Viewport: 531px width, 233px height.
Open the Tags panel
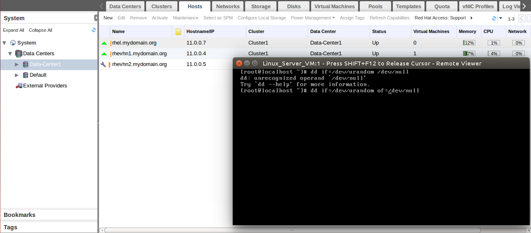(49, 227)
